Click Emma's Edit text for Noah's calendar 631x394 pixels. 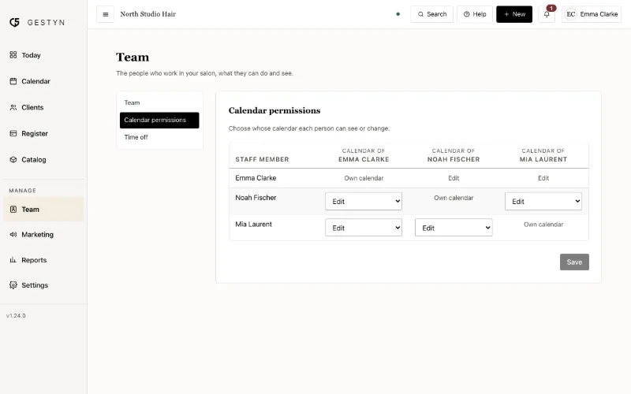[454, 178]
